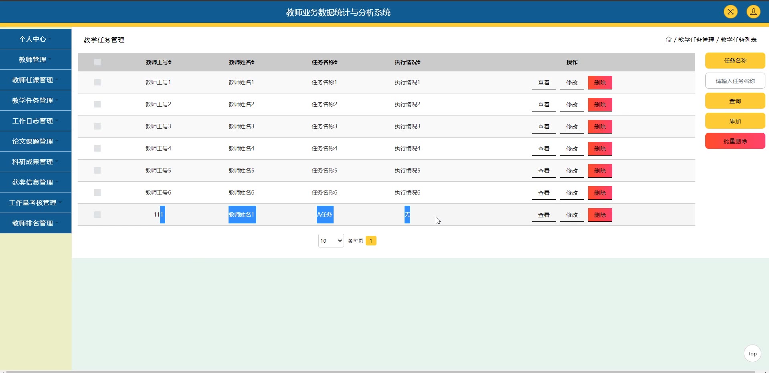This screenshot has height=373, width=769.
Task: Open the rows-per-page dropdown showing 10
Action: point(331,241)
